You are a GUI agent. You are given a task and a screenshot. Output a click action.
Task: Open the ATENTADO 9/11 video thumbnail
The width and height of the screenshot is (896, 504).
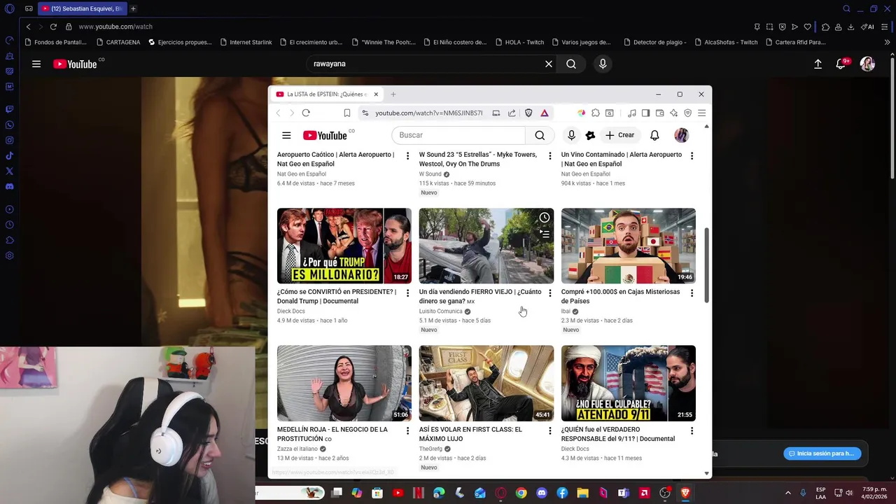point(629,383)
